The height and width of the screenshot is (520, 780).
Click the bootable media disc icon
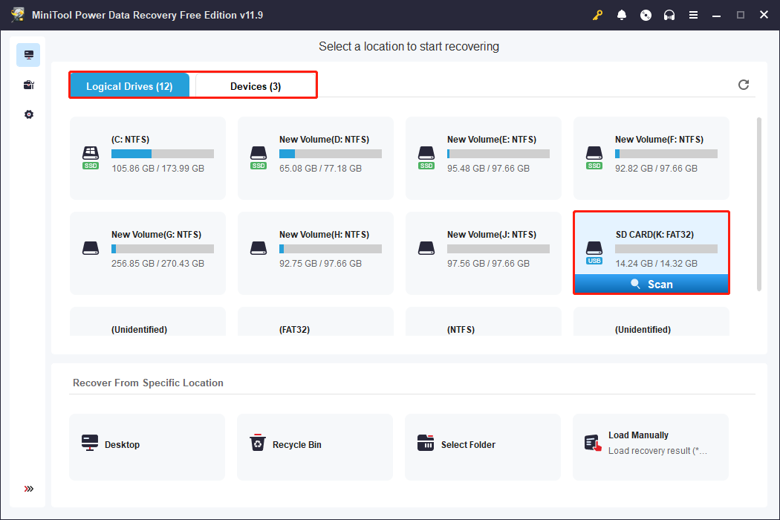[646, 15]
